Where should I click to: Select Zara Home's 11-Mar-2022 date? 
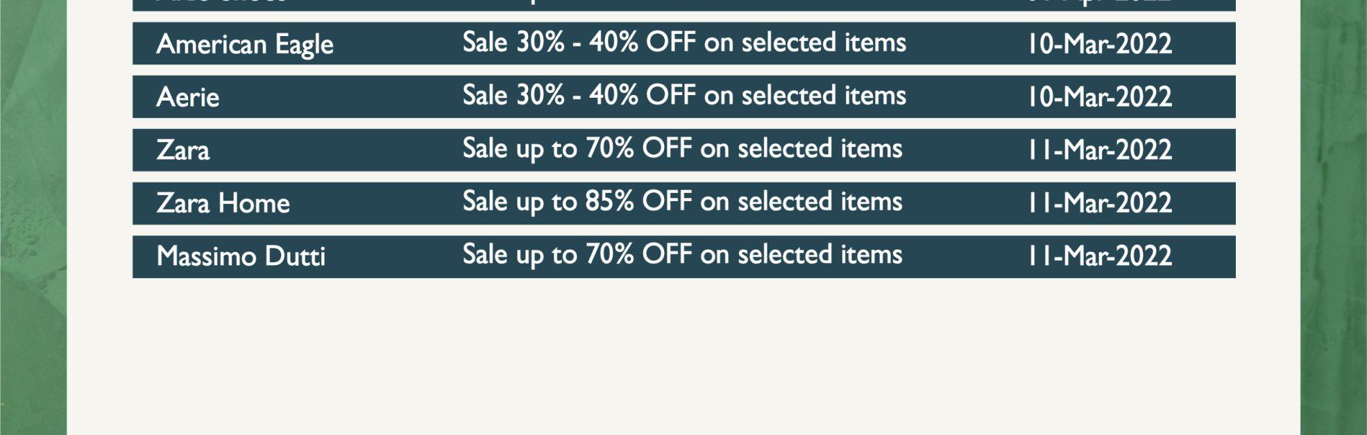1100,203
